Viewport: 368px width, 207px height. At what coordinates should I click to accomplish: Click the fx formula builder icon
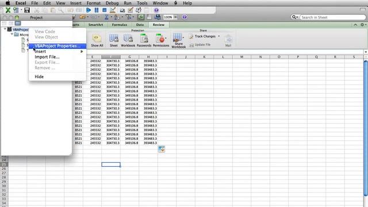[141, 17]
